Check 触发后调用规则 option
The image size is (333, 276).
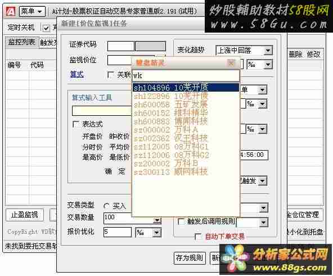[181, 221]
